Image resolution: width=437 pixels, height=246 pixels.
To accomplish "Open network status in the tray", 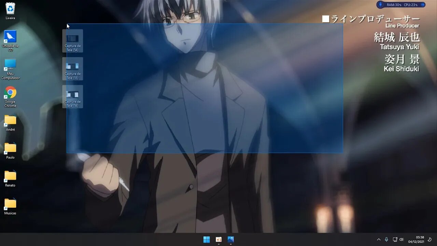I will point(395,240).
